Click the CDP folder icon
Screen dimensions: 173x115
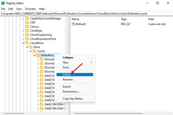coord(27,22)
